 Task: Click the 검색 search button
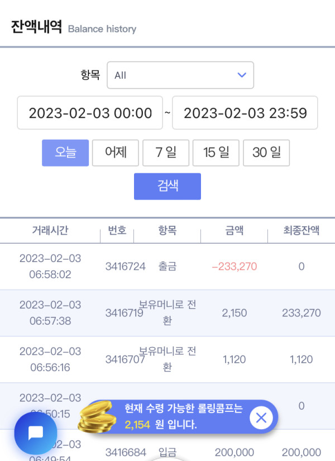point(167,186)
